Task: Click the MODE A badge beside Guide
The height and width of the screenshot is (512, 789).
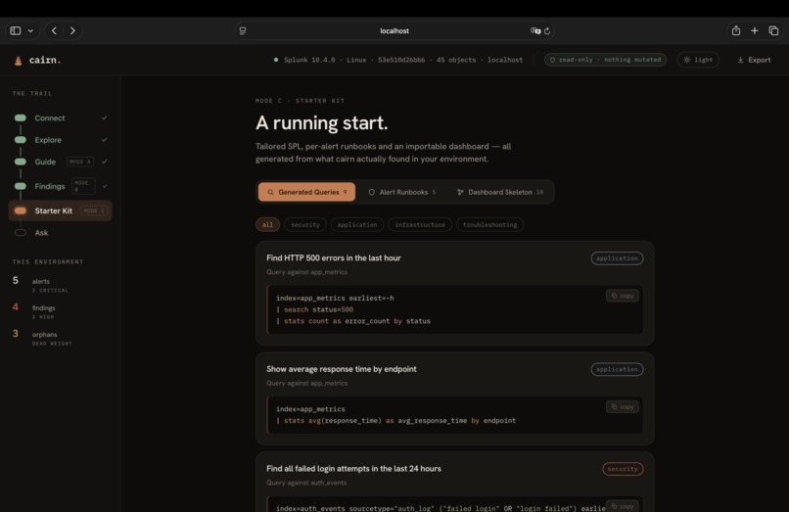Action: [x=80, y=162]
